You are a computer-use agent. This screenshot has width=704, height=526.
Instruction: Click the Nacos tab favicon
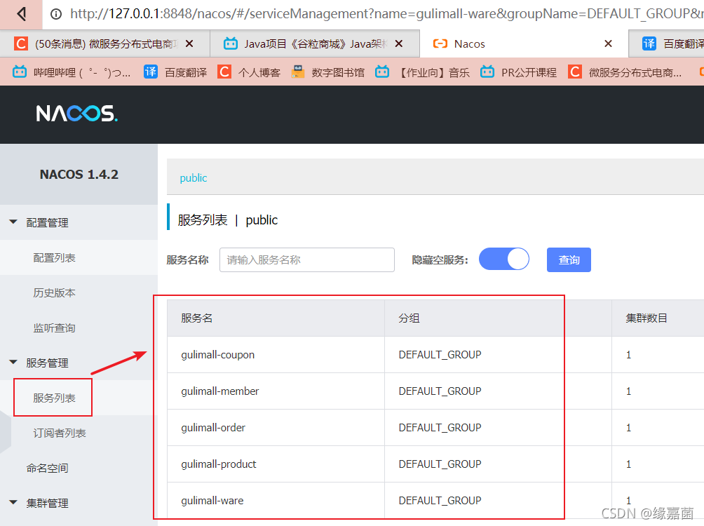(440, 43)
